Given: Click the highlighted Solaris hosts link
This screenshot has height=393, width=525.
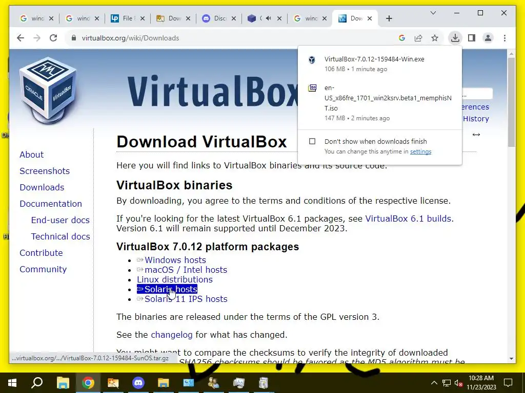Looking at the screenshot, I should pos(167,289).
